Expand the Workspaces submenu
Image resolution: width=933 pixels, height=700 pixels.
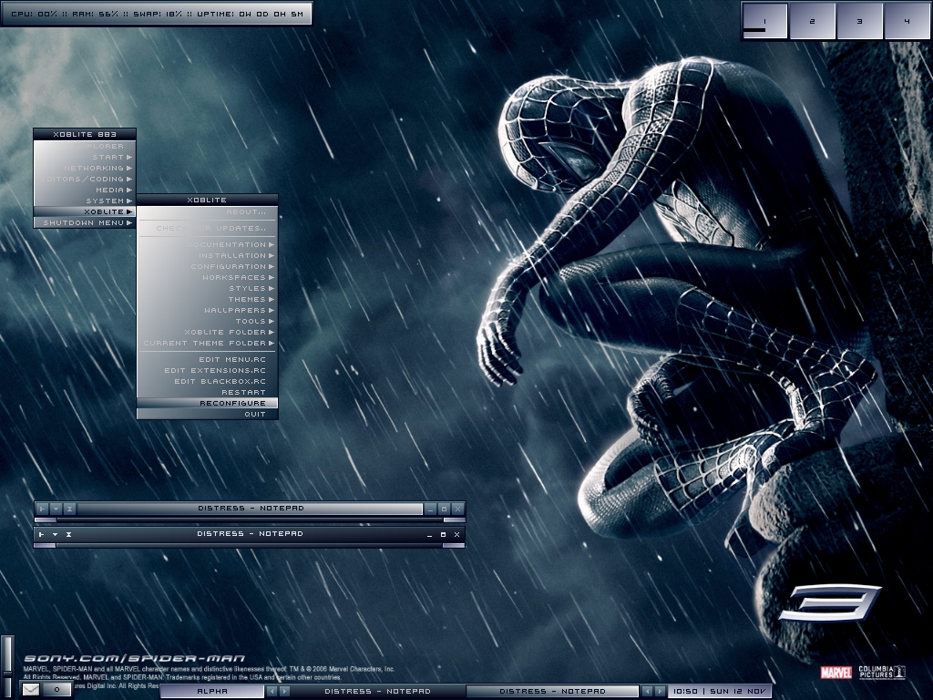click(207, 277)
